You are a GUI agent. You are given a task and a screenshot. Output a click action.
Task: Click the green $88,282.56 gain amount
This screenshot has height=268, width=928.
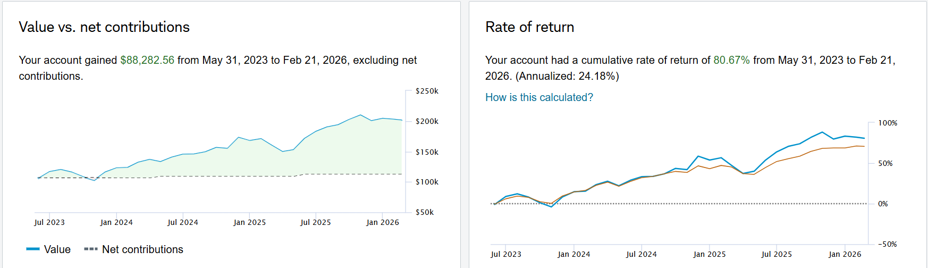click(x=147, y=60)
